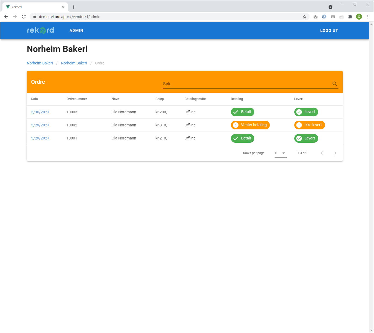
Task: Reload the page using the refresh icon
Action: click(24, 17)
